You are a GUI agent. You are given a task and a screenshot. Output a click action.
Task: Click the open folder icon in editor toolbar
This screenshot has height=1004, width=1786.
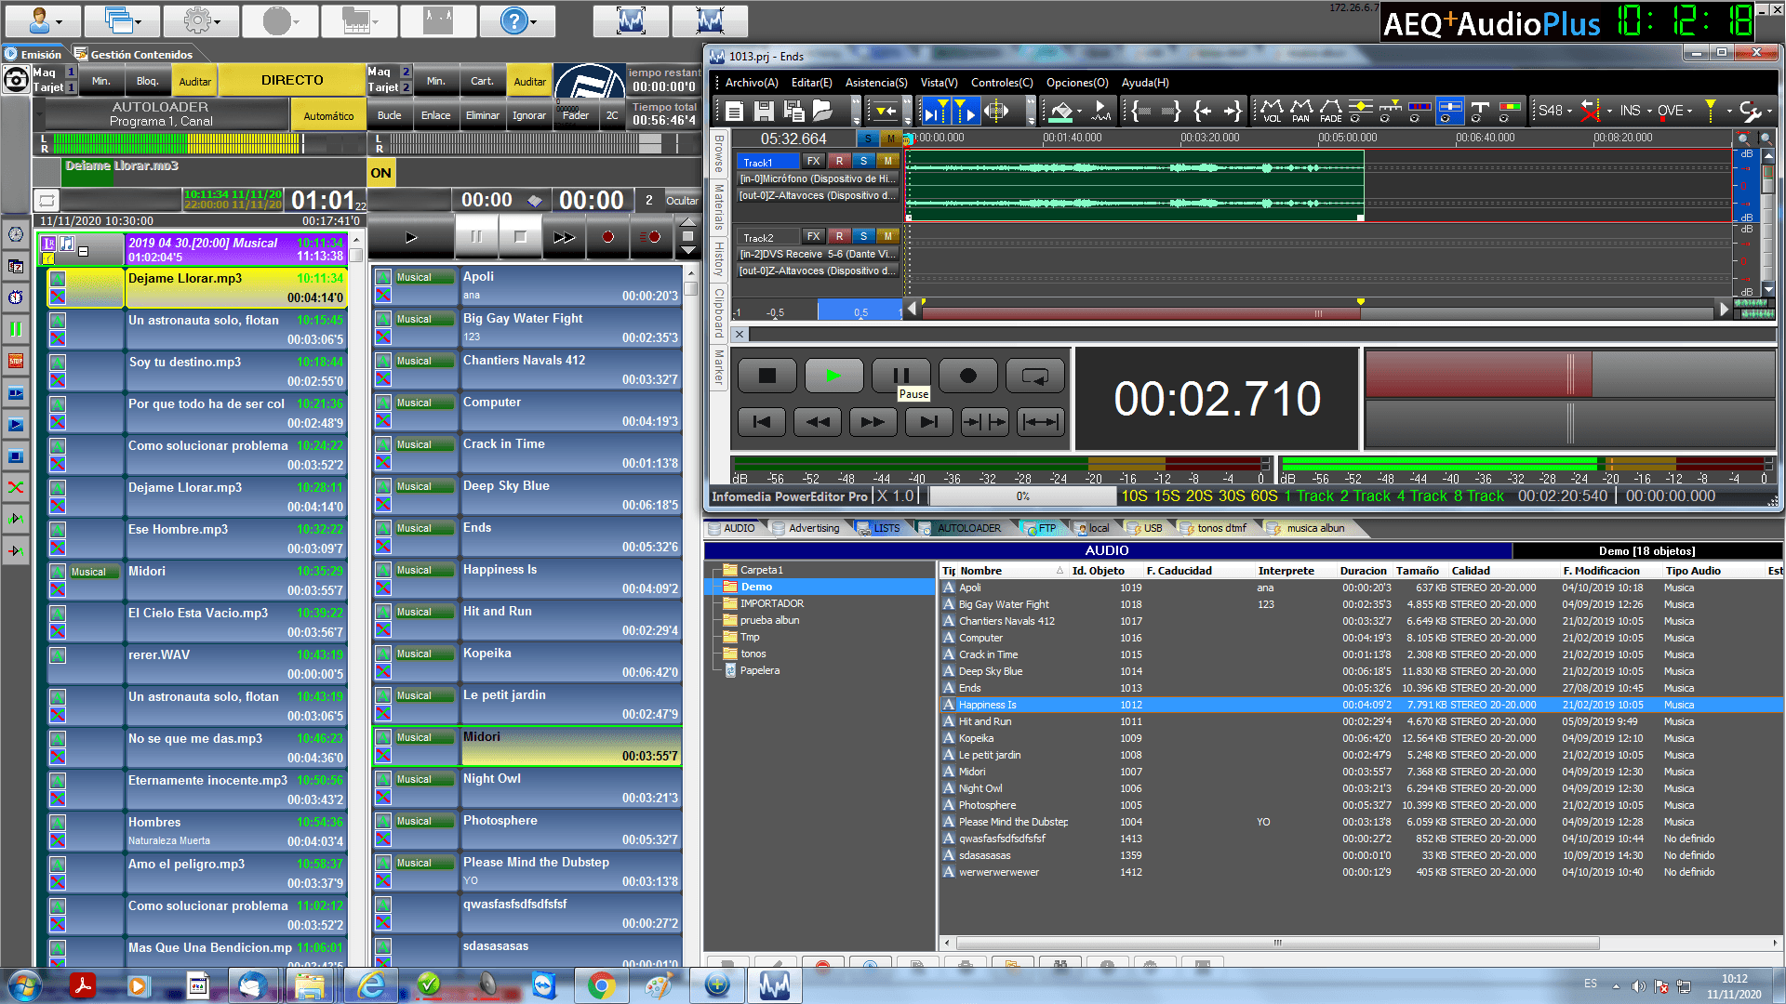[822, 112]
